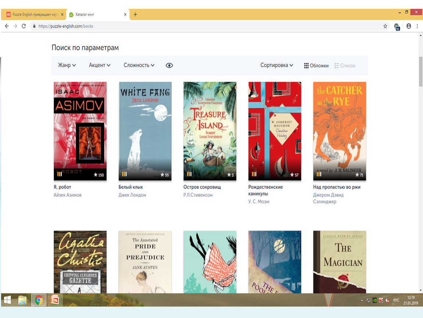This screenshot has width=423, height=318.
Task: Bookmark this page with the star icon
Action: coord(385,26)
